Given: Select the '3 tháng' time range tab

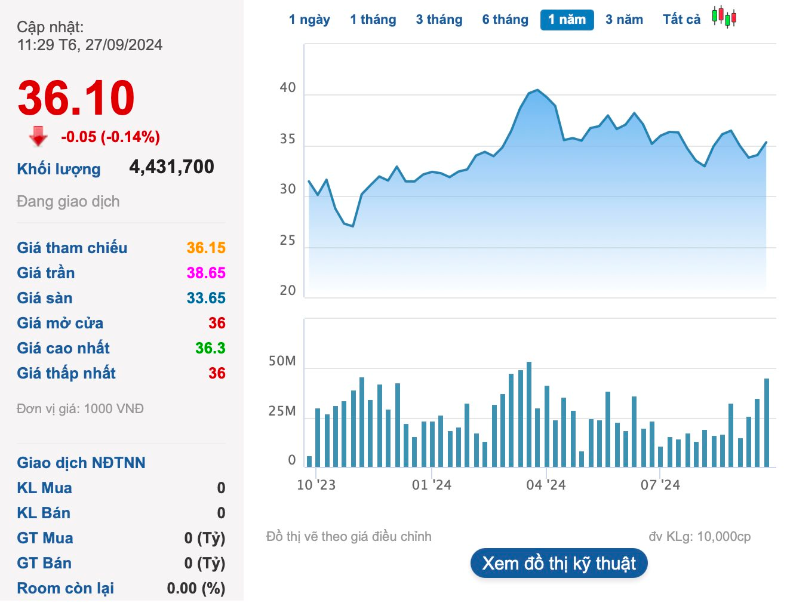Looking at the screenshot, I should tap(439, 20).
